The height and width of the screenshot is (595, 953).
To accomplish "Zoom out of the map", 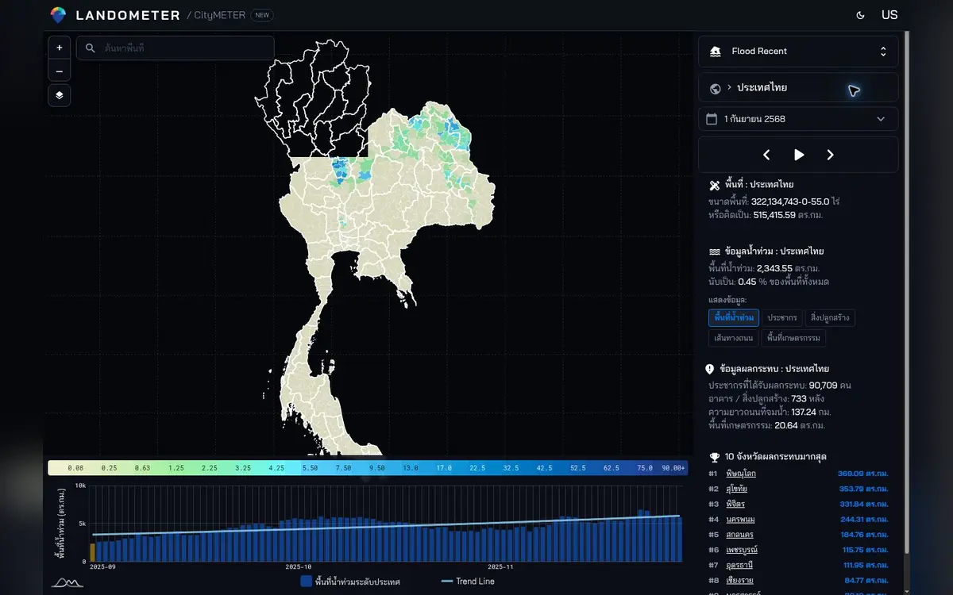I will coord(60,71).
